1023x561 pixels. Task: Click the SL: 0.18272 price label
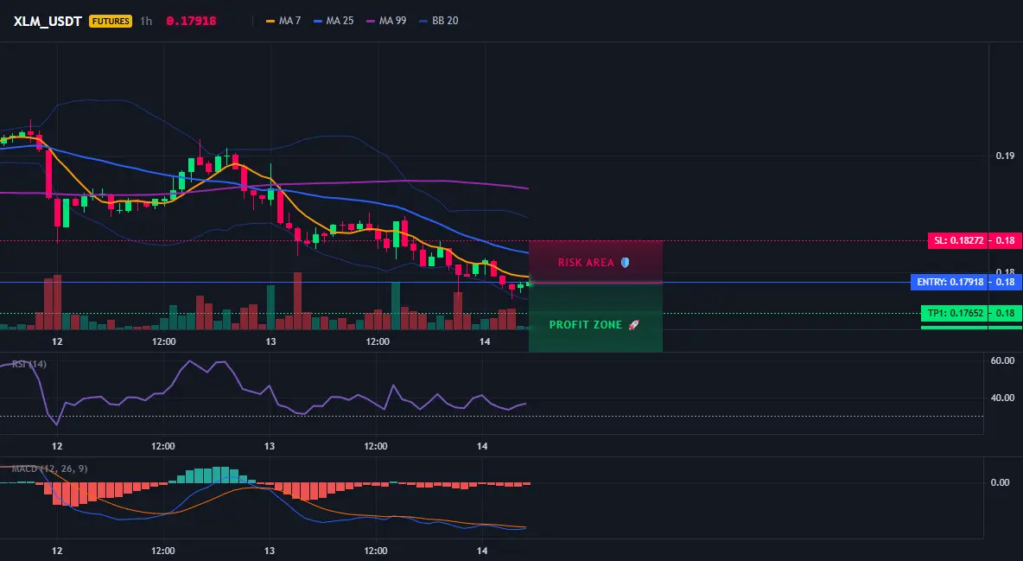click(x=958, y=240)
